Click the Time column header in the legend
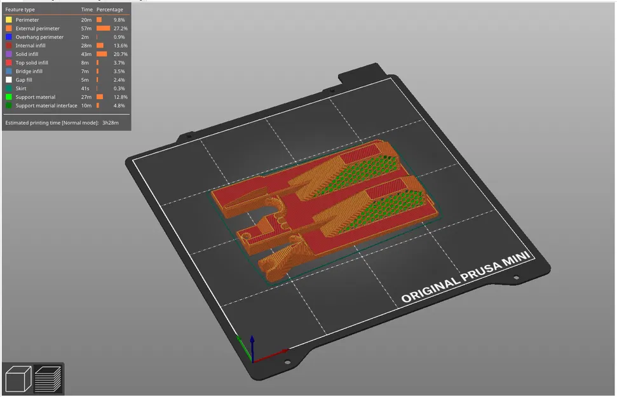The height and width of the screenshot is (397, 617). pyautogui.click(x=86, y=9)
